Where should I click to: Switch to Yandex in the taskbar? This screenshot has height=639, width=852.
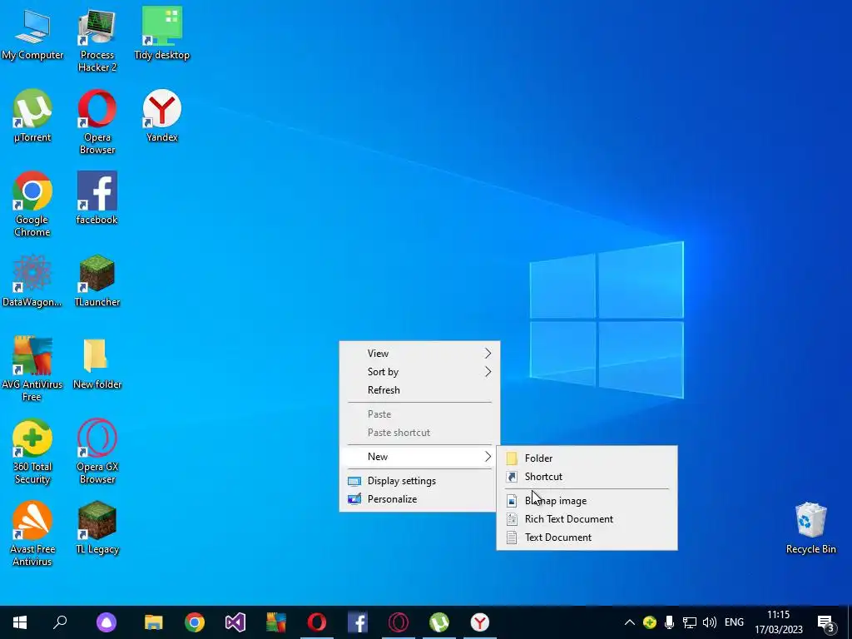[480, 622]
